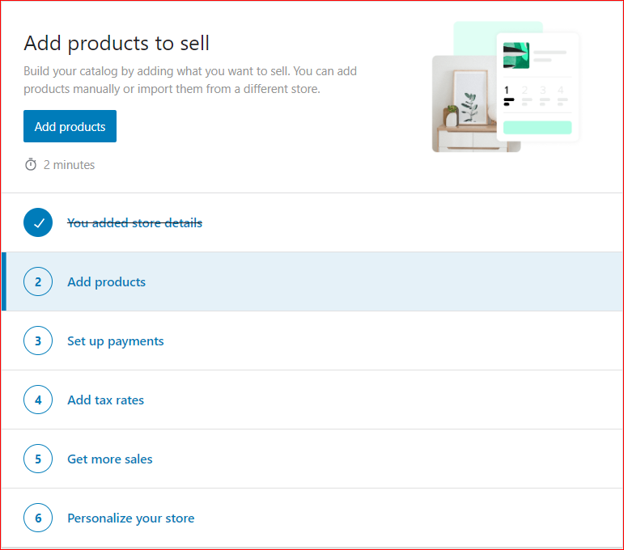Click the step 4 number circle
The image size is (624, 550).
pos(38,400)
